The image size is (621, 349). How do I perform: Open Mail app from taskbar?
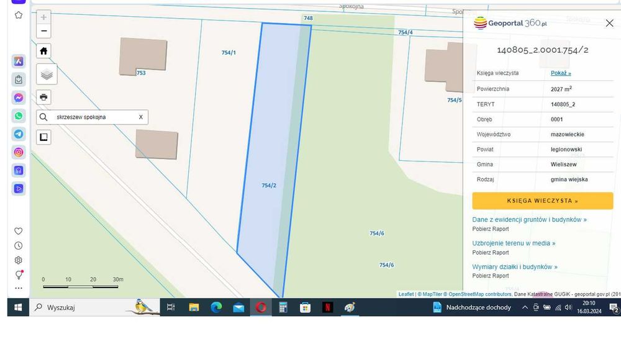point(238,307)
